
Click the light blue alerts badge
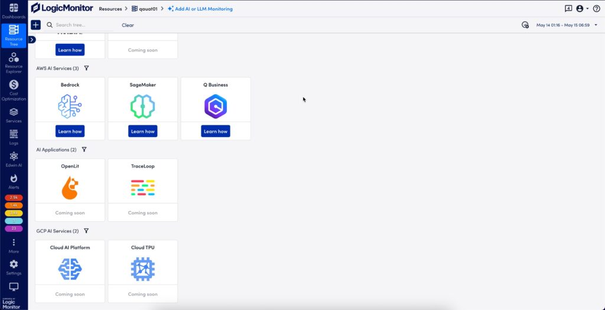click(14, 221)
